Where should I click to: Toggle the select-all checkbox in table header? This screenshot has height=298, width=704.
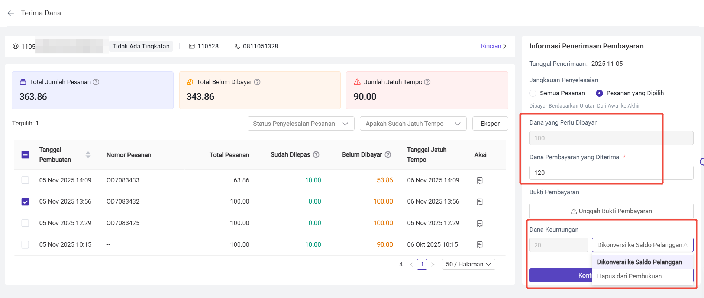click(25, 155)
